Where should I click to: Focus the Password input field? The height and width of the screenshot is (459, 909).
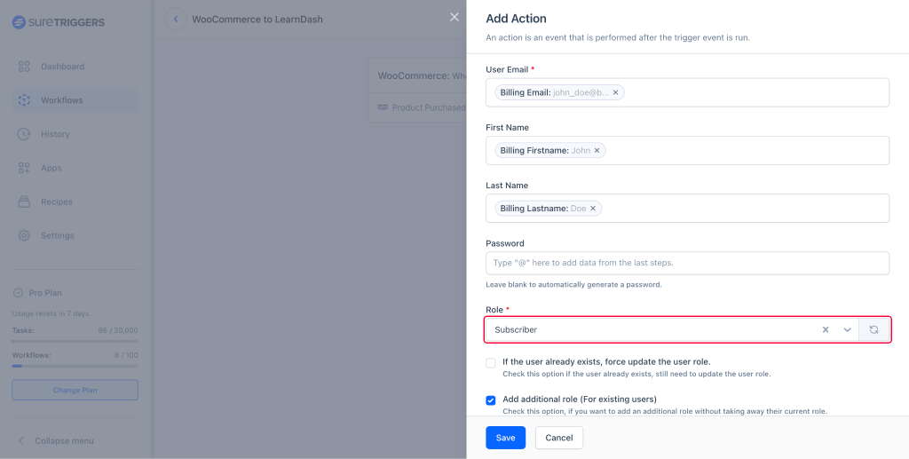click(687, 263)
